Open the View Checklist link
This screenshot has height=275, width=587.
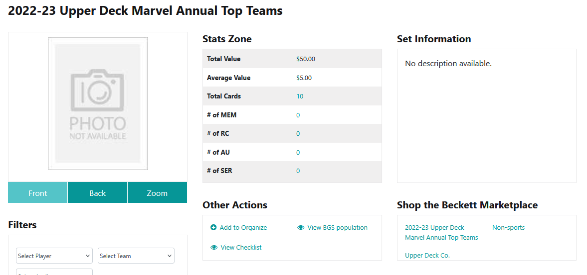click(241, 247)
